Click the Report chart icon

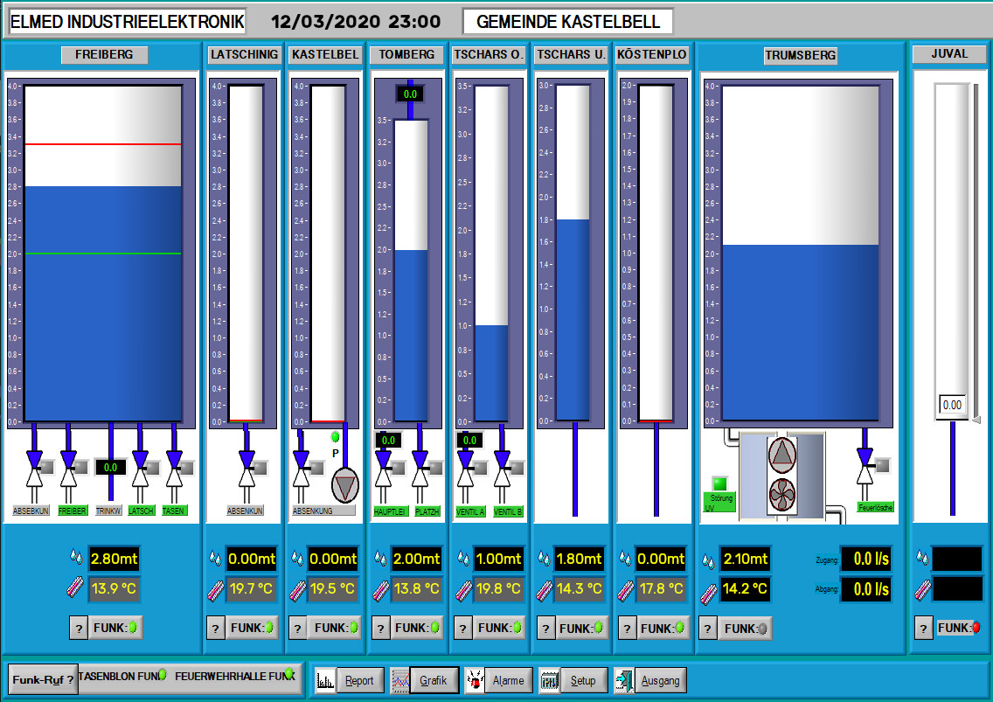click(x=326, y=681)
